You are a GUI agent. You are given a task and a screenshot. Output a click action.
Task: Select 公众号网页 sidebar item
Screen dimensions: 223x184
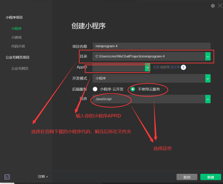click(20, 69)
